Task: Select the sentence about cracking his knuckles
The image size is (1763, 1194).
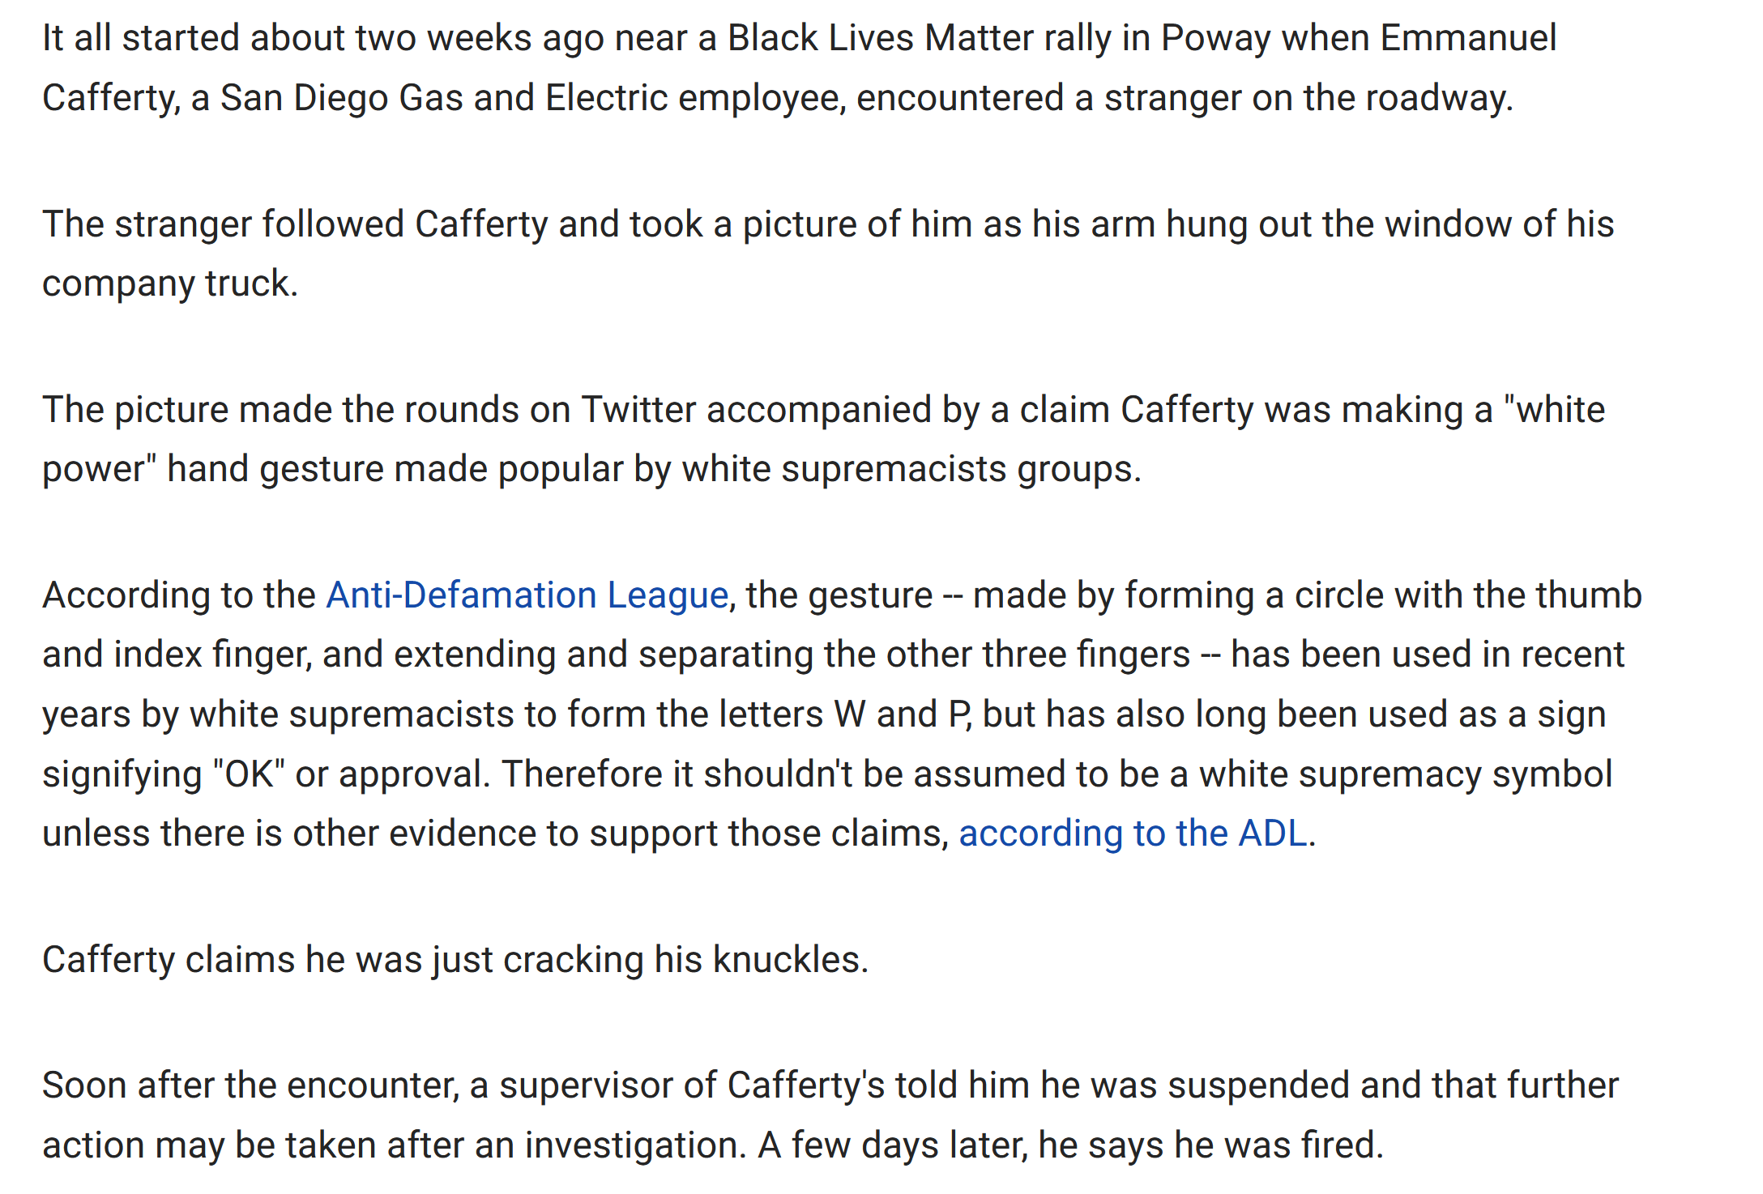Action: pos(455,960)
